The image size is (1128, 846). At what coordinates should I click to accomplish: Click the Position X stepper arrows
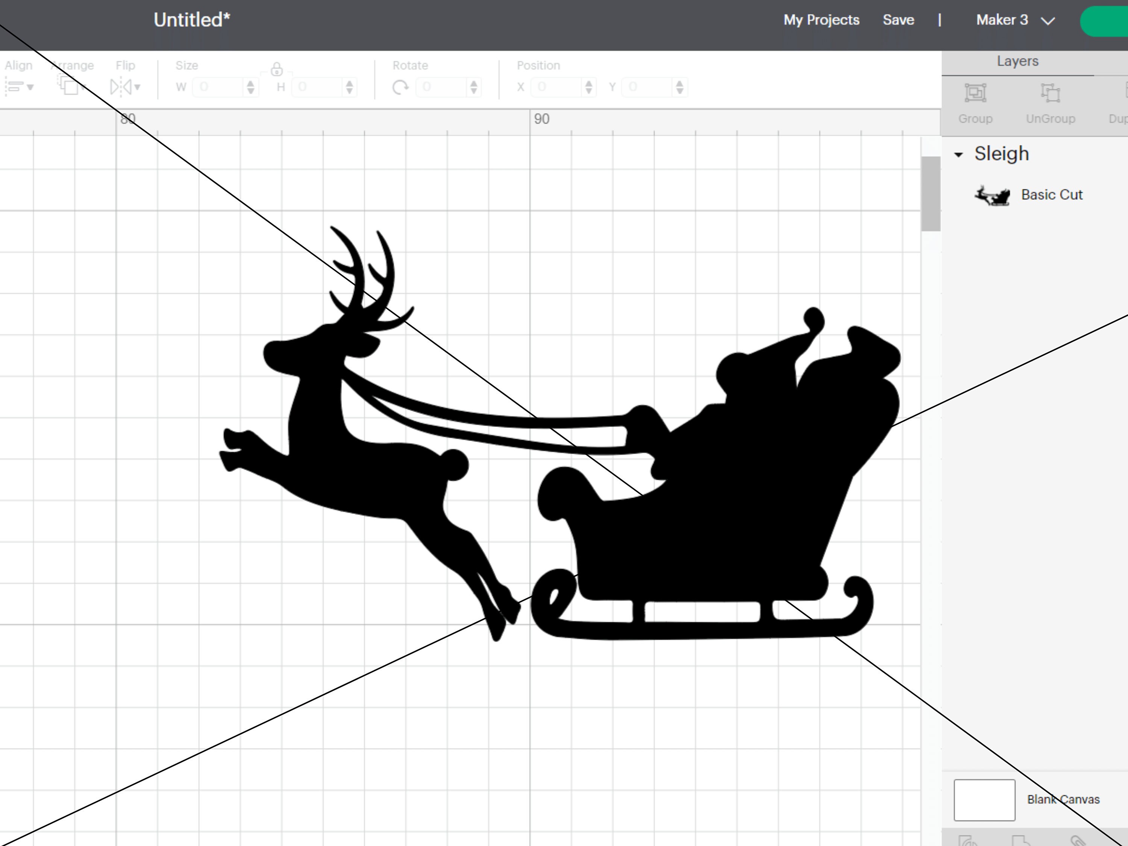pyautogui.click(x=589, y=87)
